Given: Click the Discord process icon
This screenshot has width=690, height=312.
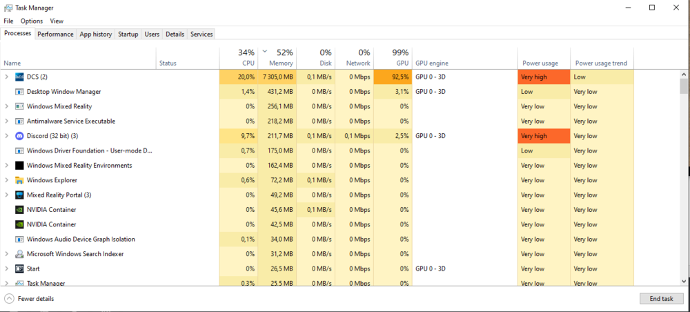Looking at the screenshot, I should pos(19,136).
